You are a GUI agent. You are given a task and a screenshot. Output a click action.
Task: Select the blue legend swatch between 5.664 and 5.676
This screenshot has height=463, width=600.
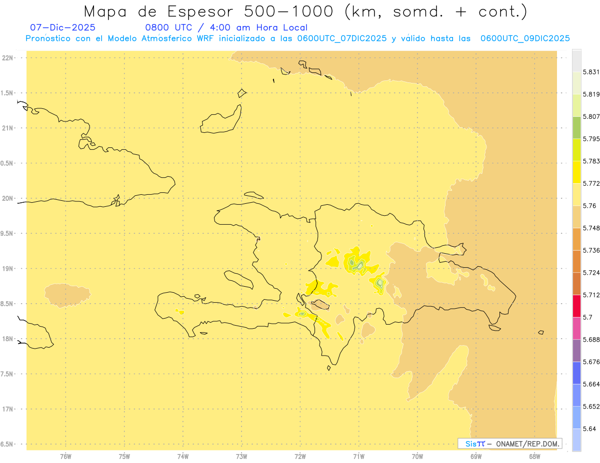576,373
